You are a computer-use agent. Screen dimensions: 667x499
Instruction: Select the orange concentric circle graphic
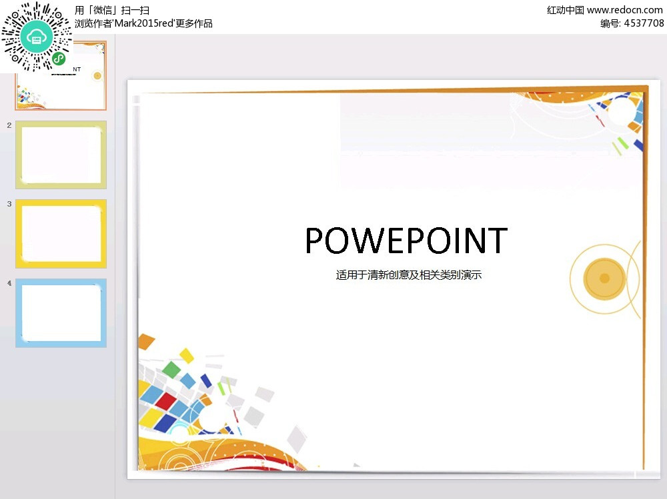(604, 278)
